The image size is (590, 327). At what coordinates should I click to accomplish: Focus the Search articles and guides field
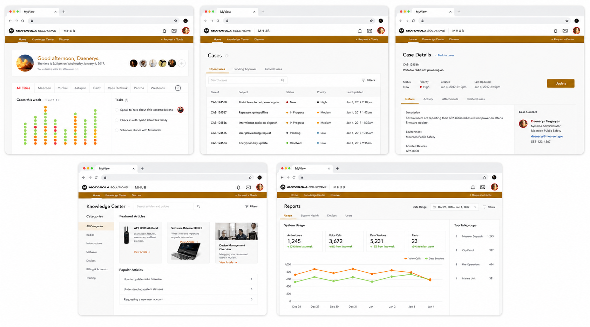click(x=164, y=207)
